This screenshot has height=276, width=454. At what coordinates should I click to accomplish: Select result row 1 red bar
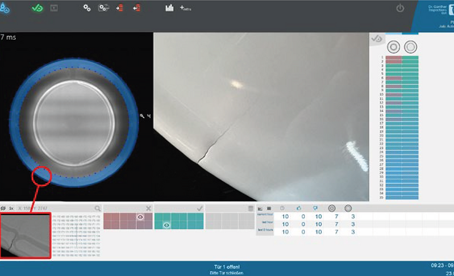coord(394,57)
